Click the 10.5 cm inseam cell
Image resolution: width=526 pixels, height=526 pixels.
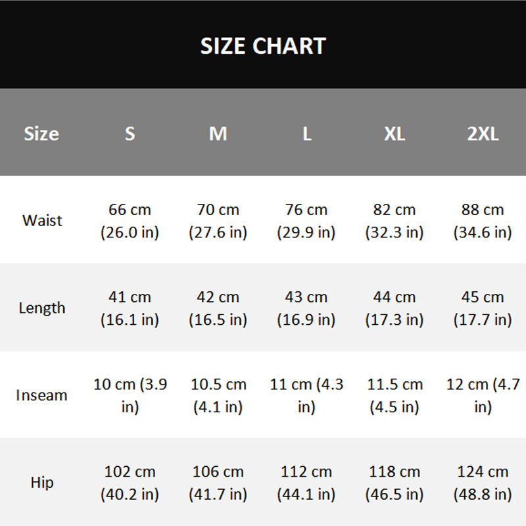[218, 395]
